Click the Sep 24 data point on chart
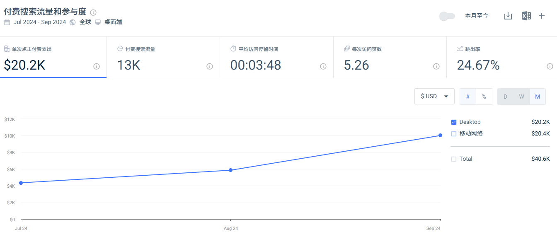 (x=440, y=135)
